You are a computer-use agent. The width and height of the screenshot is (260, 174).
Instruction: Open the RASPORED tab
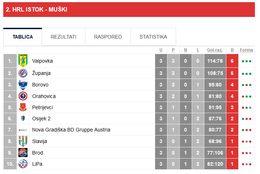[108, 37]
